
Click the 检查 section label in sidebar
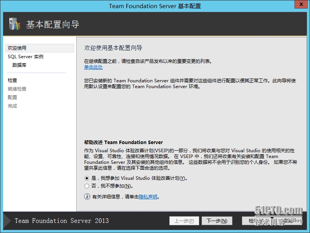(x=12, y=80)
